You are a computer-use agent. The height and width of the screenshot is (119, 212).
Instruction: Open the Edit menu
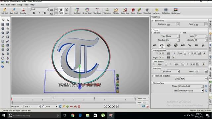coord(8,5)
